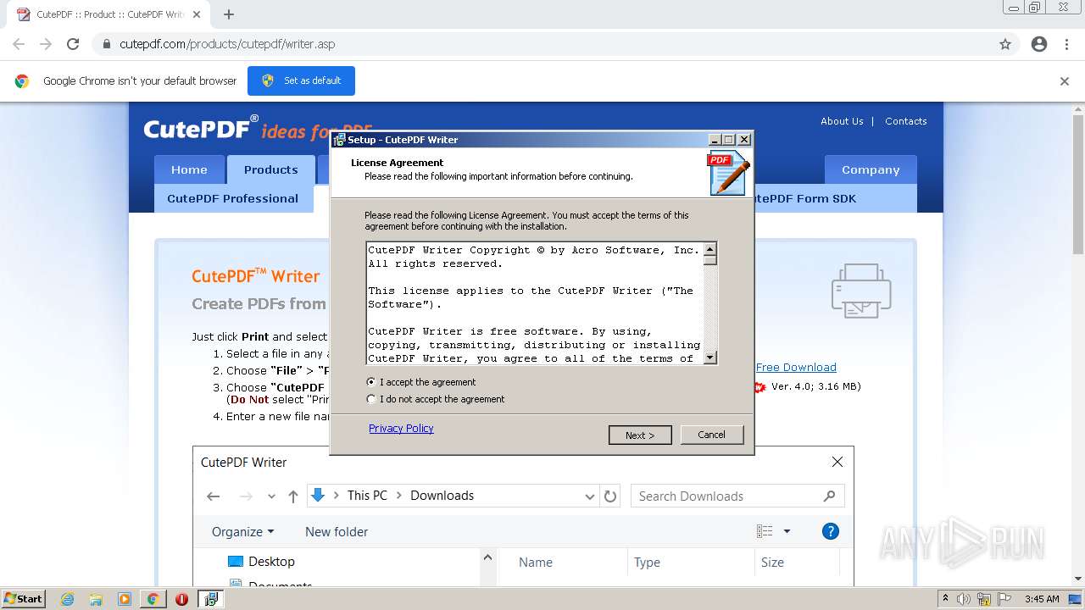
Task: Click the clock showing 3:45 AM
Action: (1042, 599)
